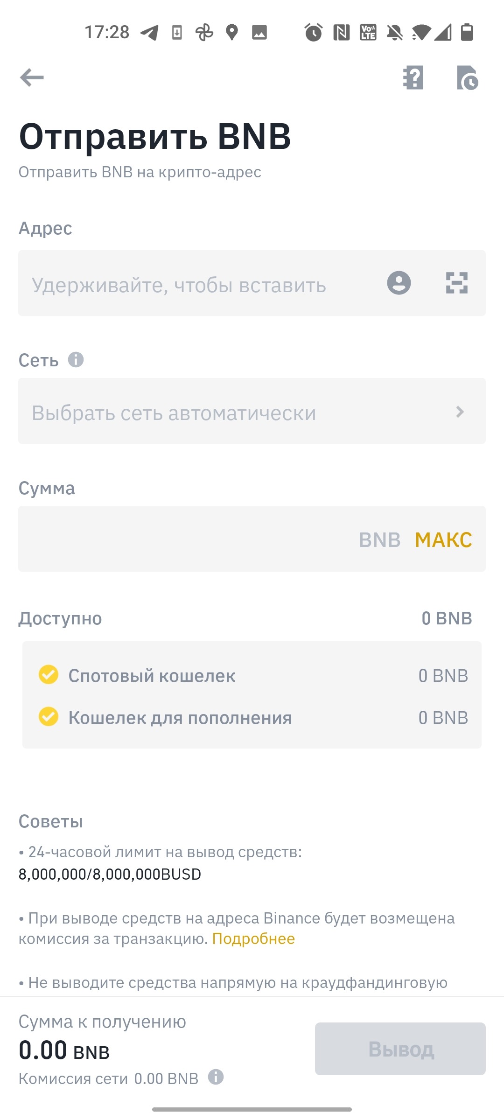Tap the alarm icon in status bar
The image size is (504, 1120).
tap(313, 32)
